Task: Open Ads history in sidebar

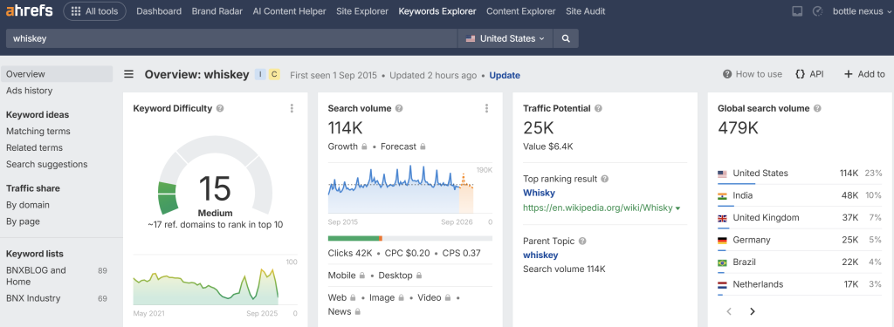Action: (x=29, y=91)
